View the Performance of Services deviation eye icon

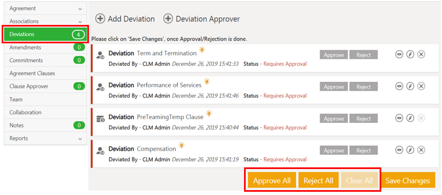point(399,86)
